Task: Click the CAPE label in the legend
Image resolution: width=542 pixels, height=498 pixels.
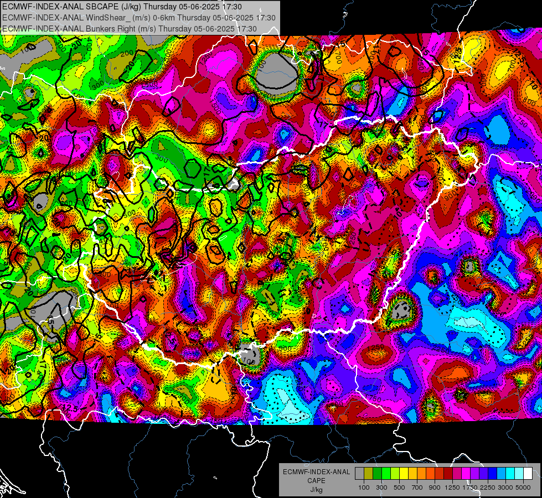Action: point(316,481)
